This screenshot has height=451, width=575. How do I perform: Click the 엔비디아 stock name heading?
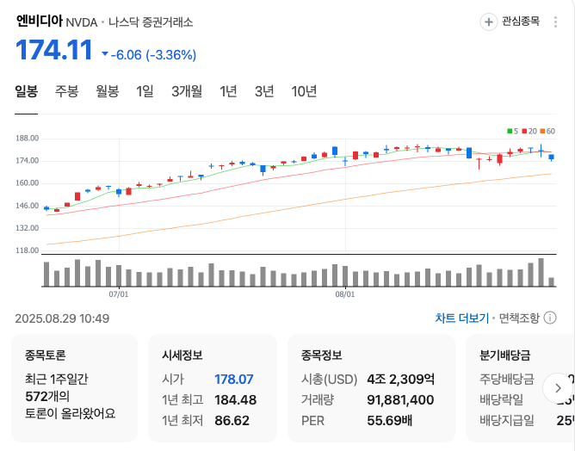tap(40, 21)
